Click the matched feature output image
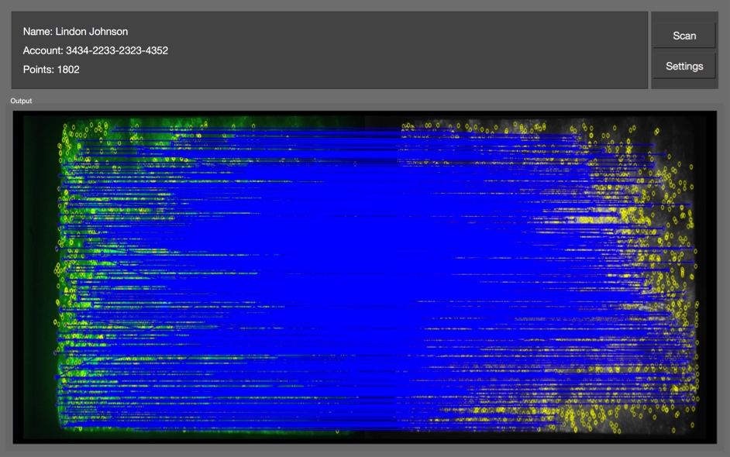 (364, 277)
